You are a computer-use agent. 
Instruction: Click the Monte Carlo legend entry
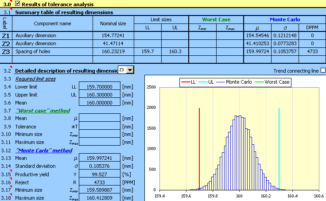(239, 81)
